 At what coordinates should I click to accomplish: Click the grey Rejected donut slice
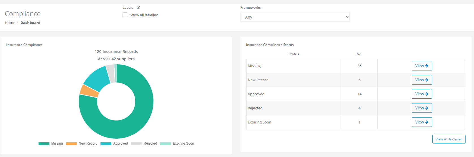pyautogui.click(x=110, y=73)
